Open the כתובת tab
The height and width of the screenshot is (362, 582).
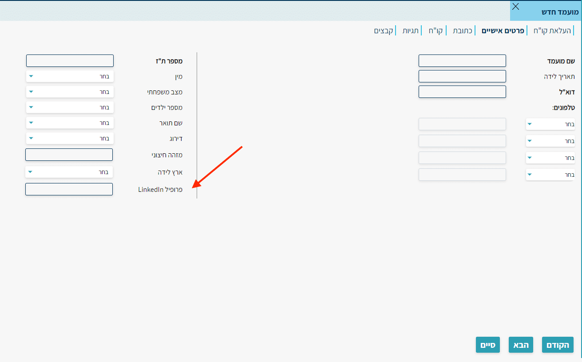tap(462, 31)
